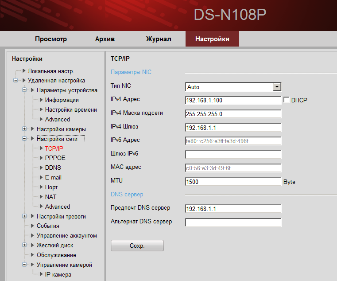Screen dimensions: 337x281
Task: Click the IPv6 Адрес field
Action: point(233,141)
